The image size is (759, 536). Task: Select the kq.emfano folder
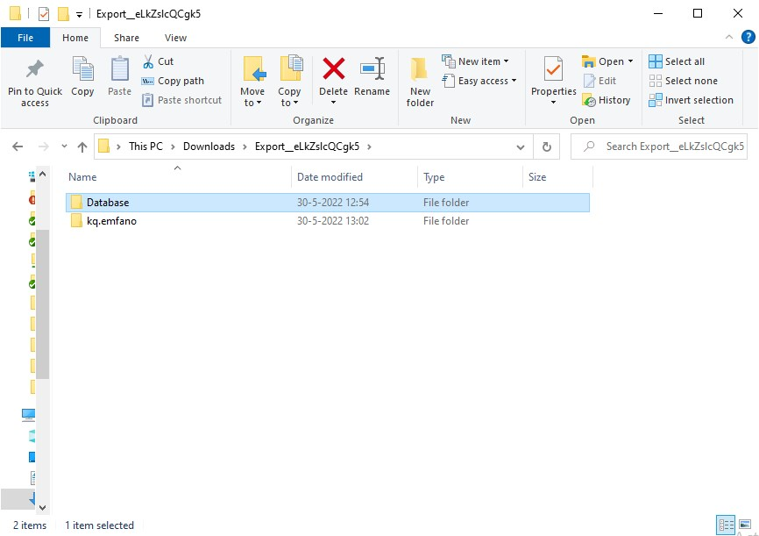click(328, 221)
